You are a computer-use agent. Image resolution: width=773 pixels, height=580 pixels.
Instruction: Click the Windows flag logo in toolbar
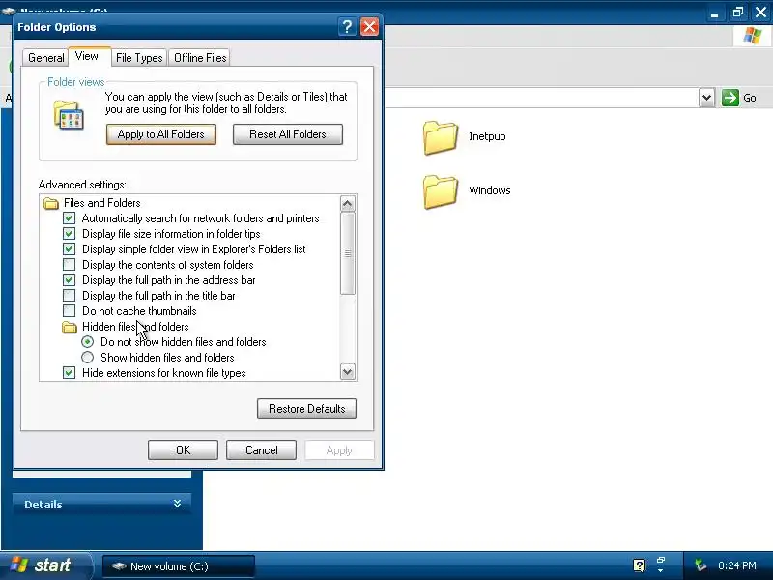[x=753, y=36]
